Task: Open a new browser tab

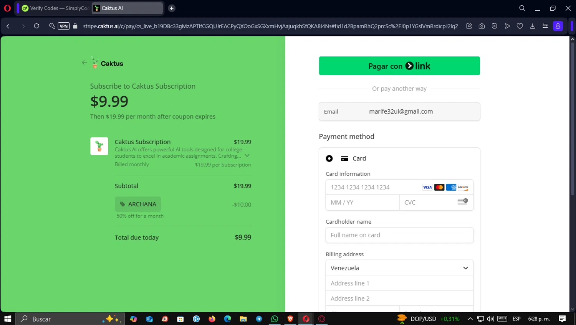Action: pos(172,8)
